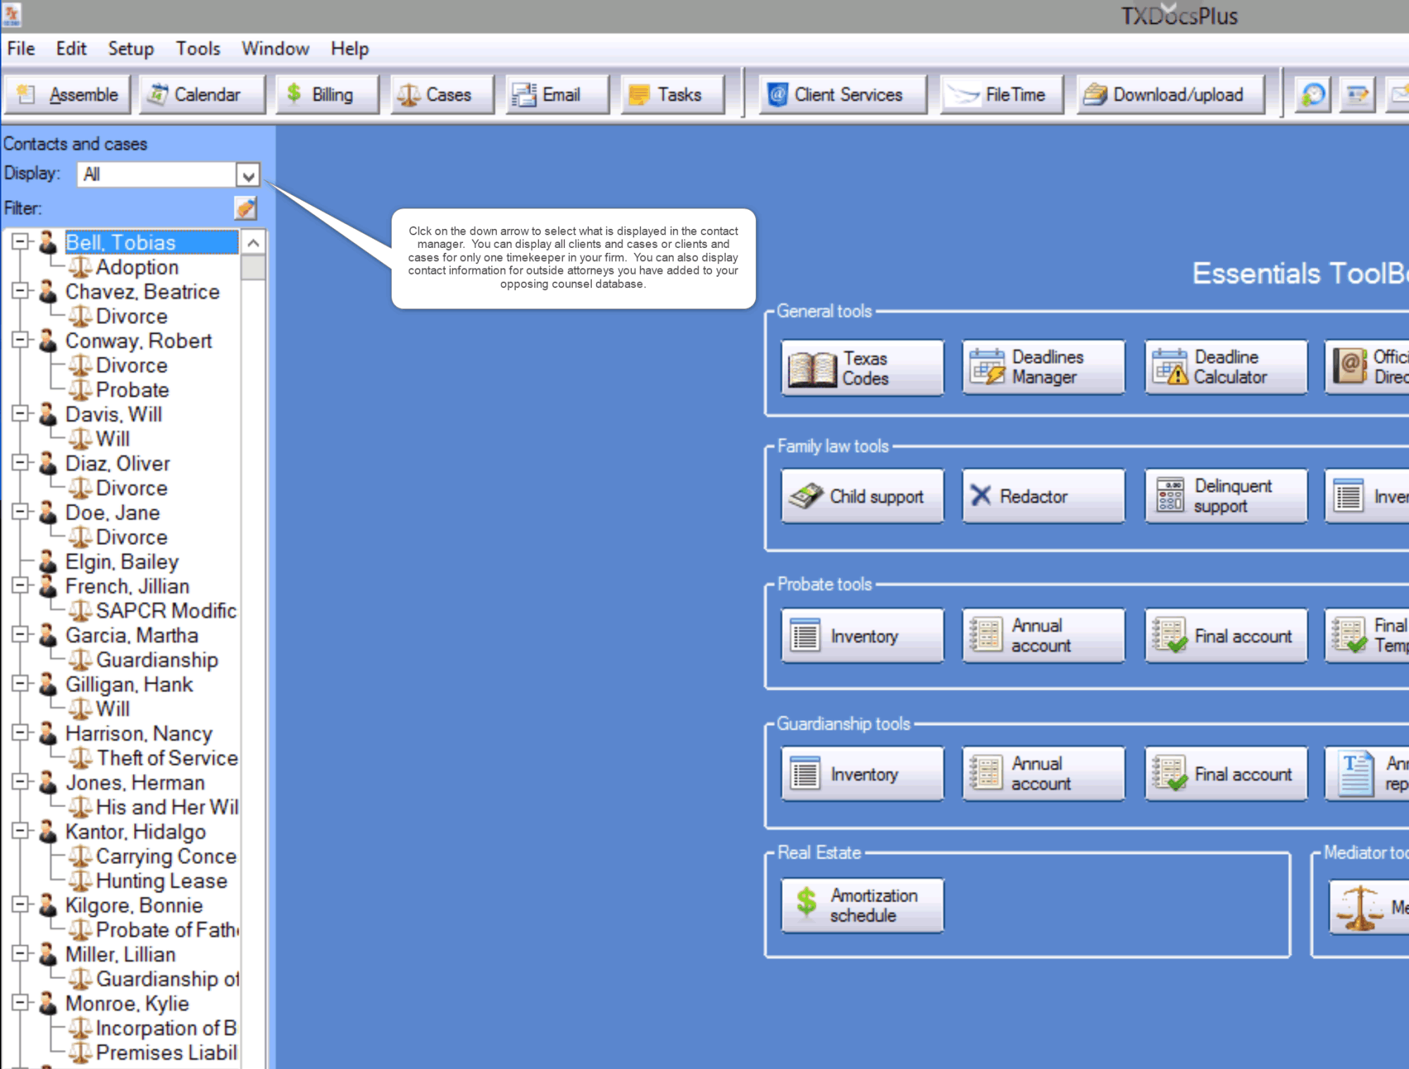Click the Assemble toolbar icon
Image resolution: width=1409 pixels, height=1069 pixels.
point(68,94)
